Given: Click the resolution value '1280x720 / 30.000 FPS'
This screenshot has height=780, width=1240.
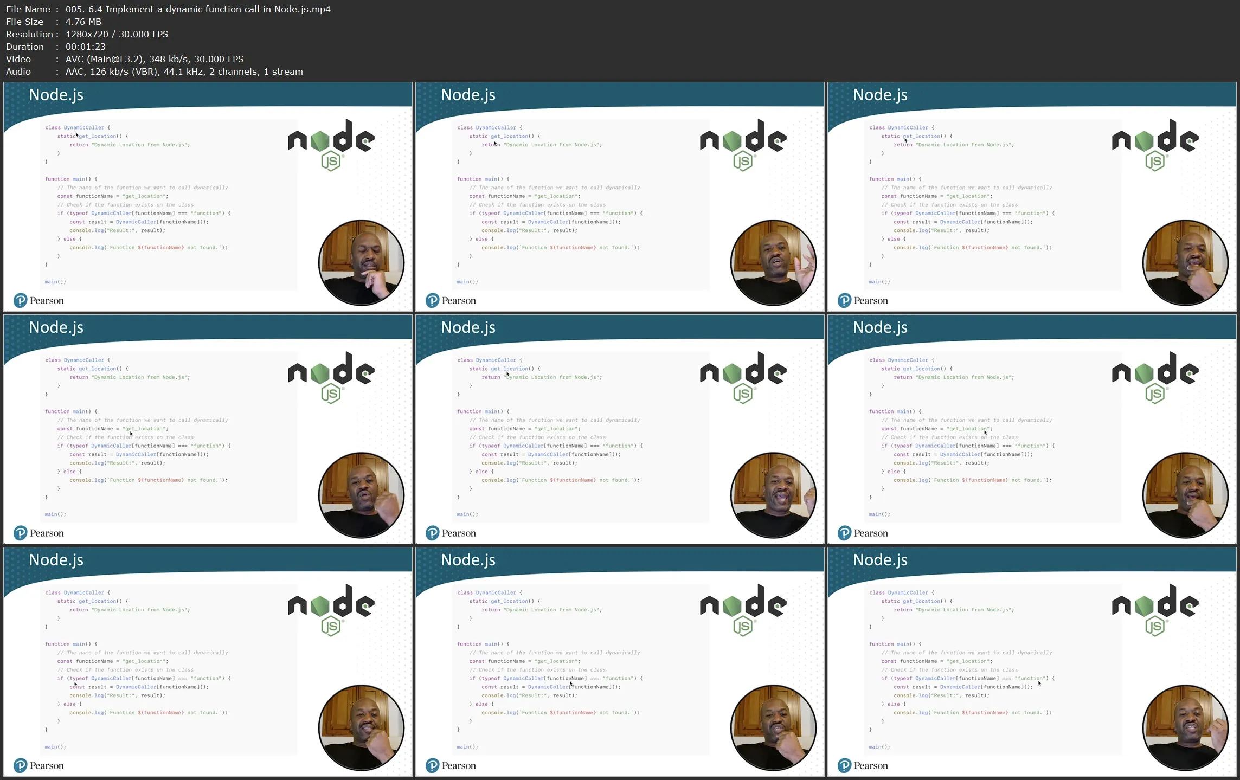Looking at the screenshot, I should (117, 34).
